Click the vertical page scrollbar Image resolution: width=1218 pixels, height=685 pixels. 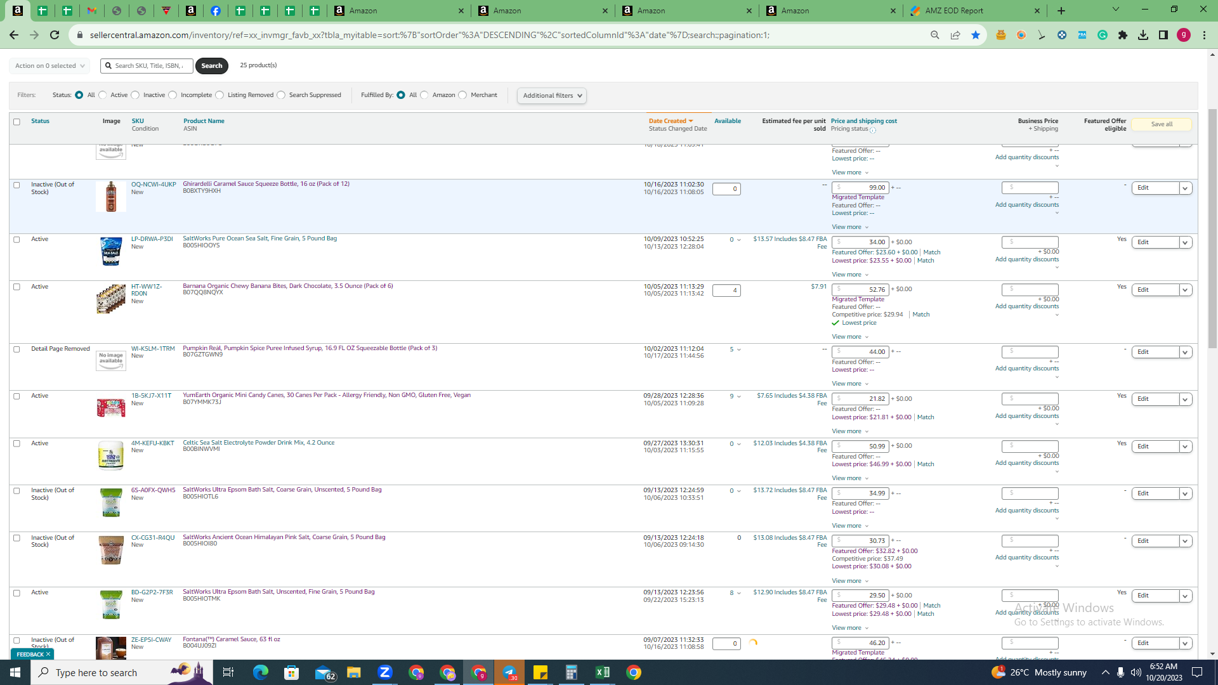point(1212,228)
